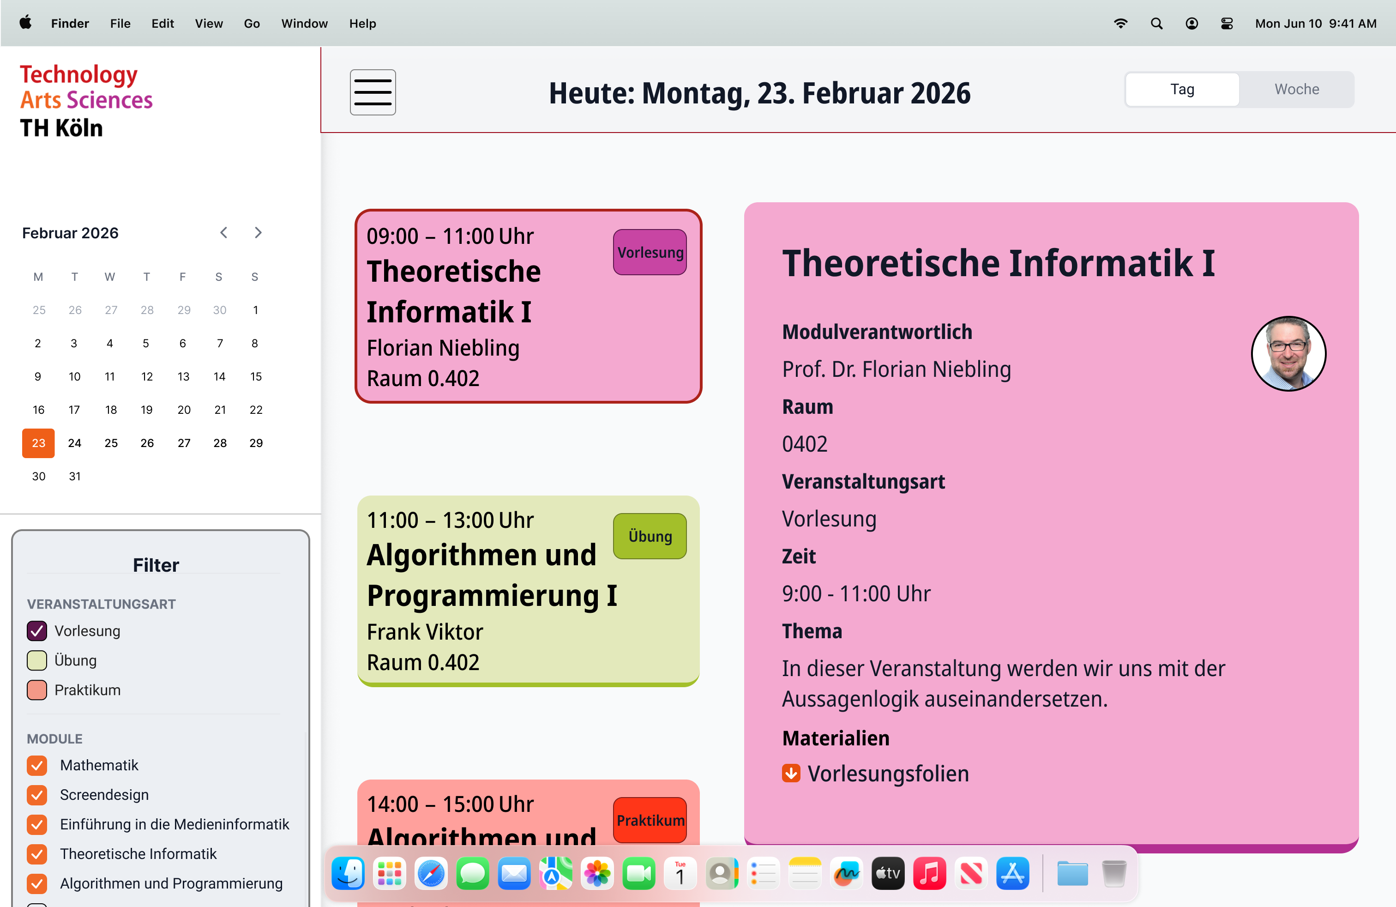1396x907 pixels.
Task: Select February 26 in the calendar
Action: click(147, 443)
